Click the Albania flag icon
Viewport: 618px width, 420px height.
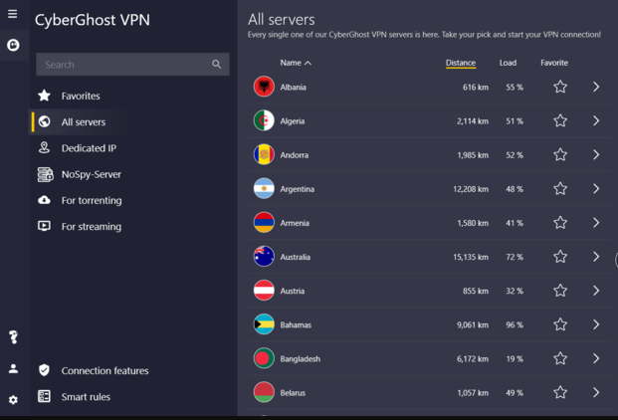tap(264, 88)
